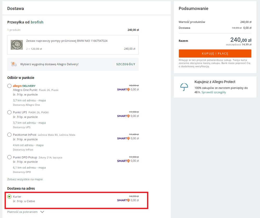Viewport: 260px width, 218px height.
Task: Open the vacuum pump repair kit thumbnail
Action: pos(17,45)
